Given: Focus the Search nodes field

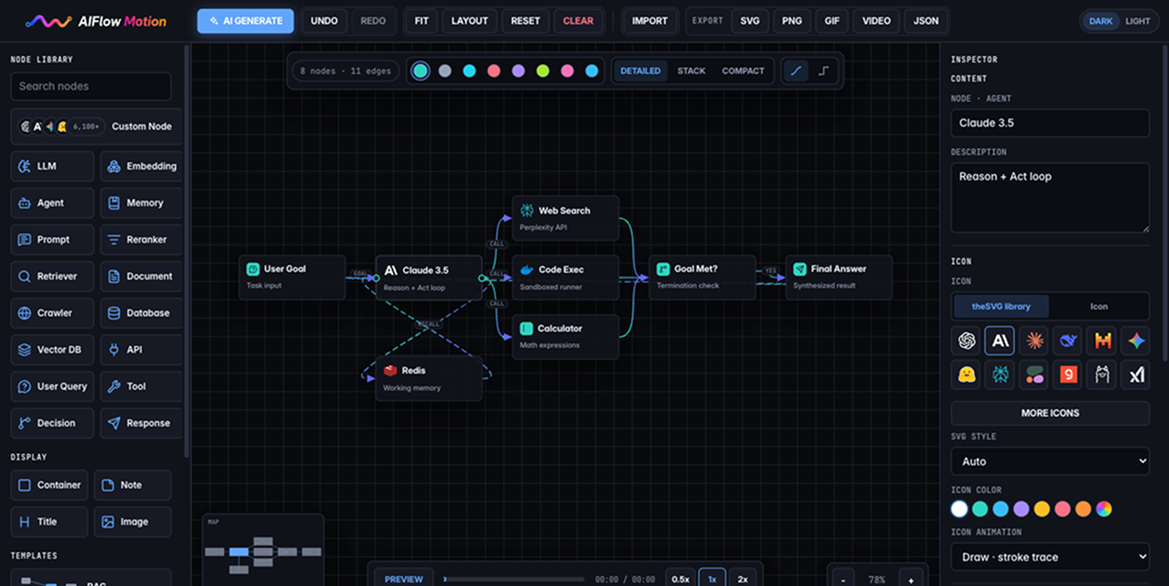Looking at the screenshot, I should tap(91, 86).
